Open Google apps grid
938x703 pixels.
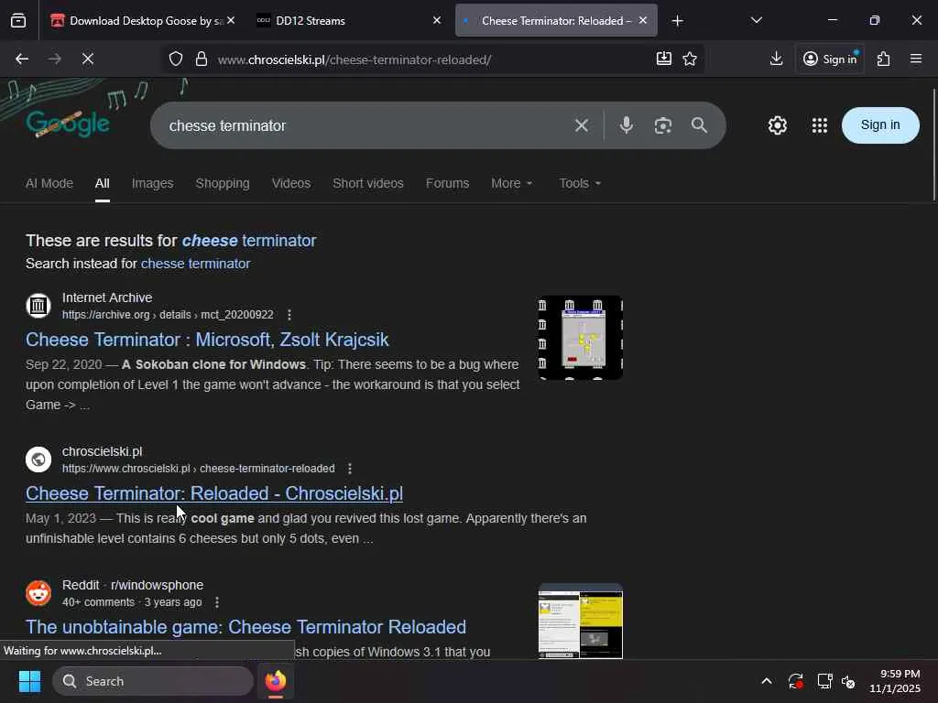pyautogui.click(x=820, y=125)
